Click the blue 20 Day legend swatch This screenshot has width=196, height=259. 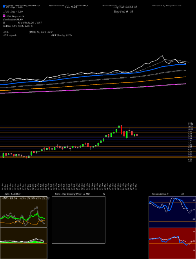(4, 7)
